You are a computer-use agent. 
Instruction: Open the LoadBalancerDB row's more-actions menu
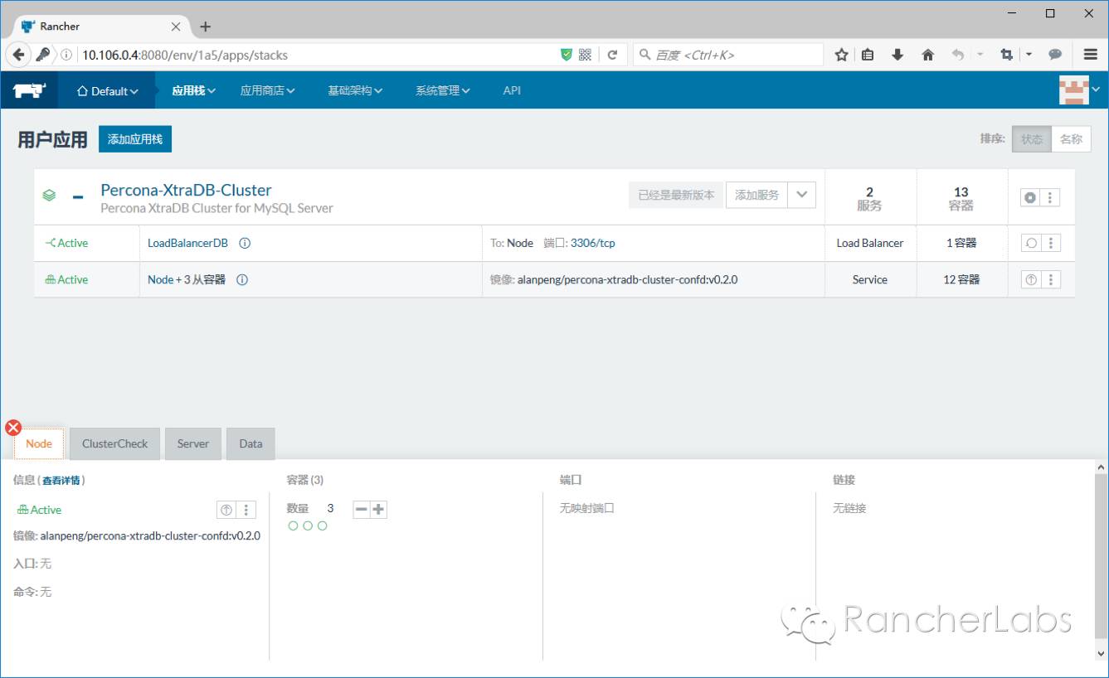pyautogui.click(x=1051, y=243)
